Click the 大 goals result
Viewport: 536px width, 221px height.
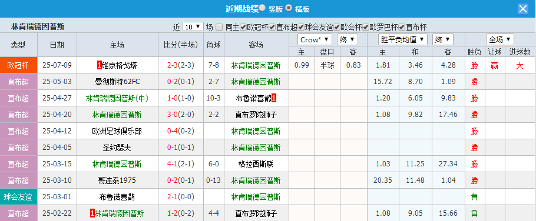pos(520,65)
